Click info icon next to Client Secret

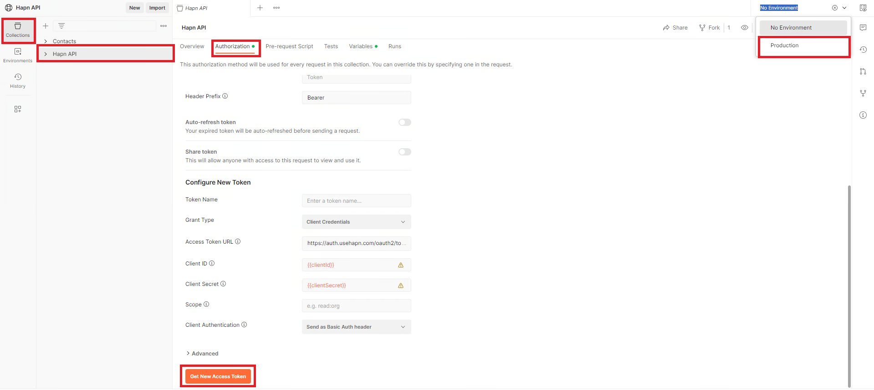[223, 284]
